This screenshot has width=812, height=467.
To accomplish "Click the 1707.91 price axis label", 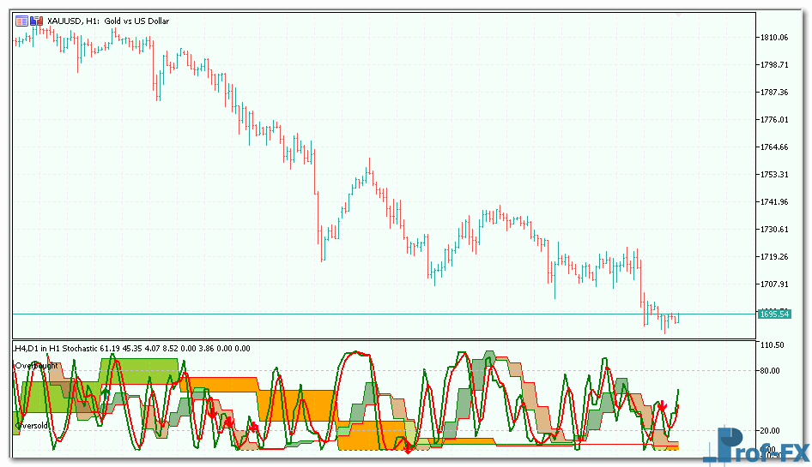I will click(773, 284).
